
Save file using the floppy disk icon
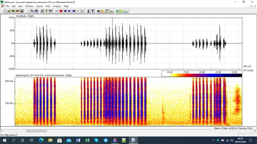pos(22,11)
